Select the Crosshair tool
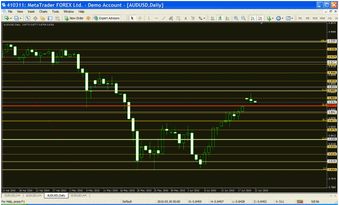 click(x=140, y=18)
